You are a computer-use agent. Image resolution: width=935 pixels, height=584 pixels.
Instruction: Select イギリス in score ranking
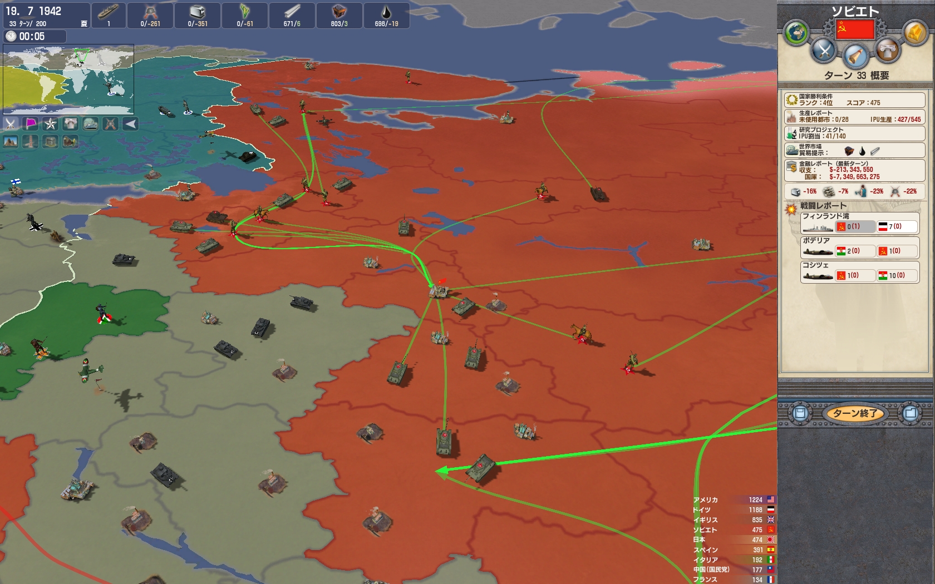click(x=734, y=520)
